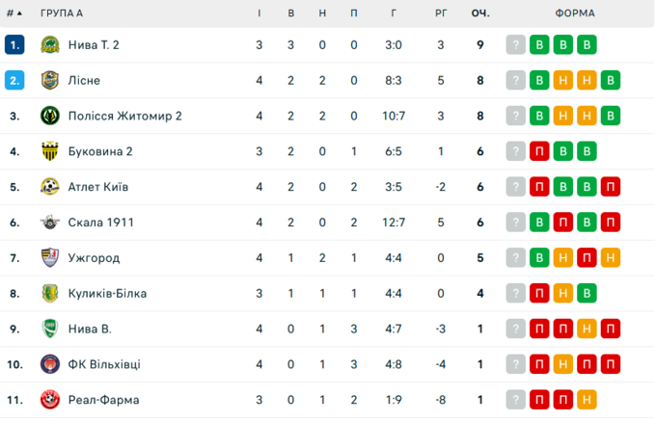Click the last red П form badge for Атлет Київ
Viewport: 656px width, 422px height.
tap(610, 187)
